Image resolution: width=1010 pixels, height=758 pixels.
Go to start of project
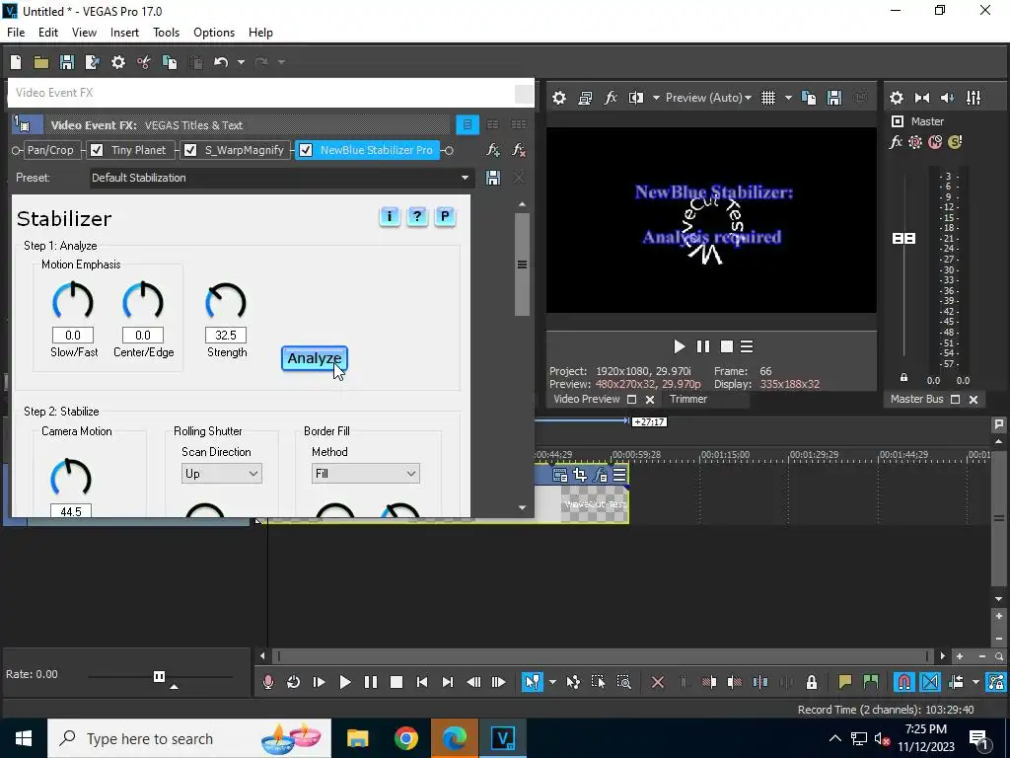pos(422,682)
